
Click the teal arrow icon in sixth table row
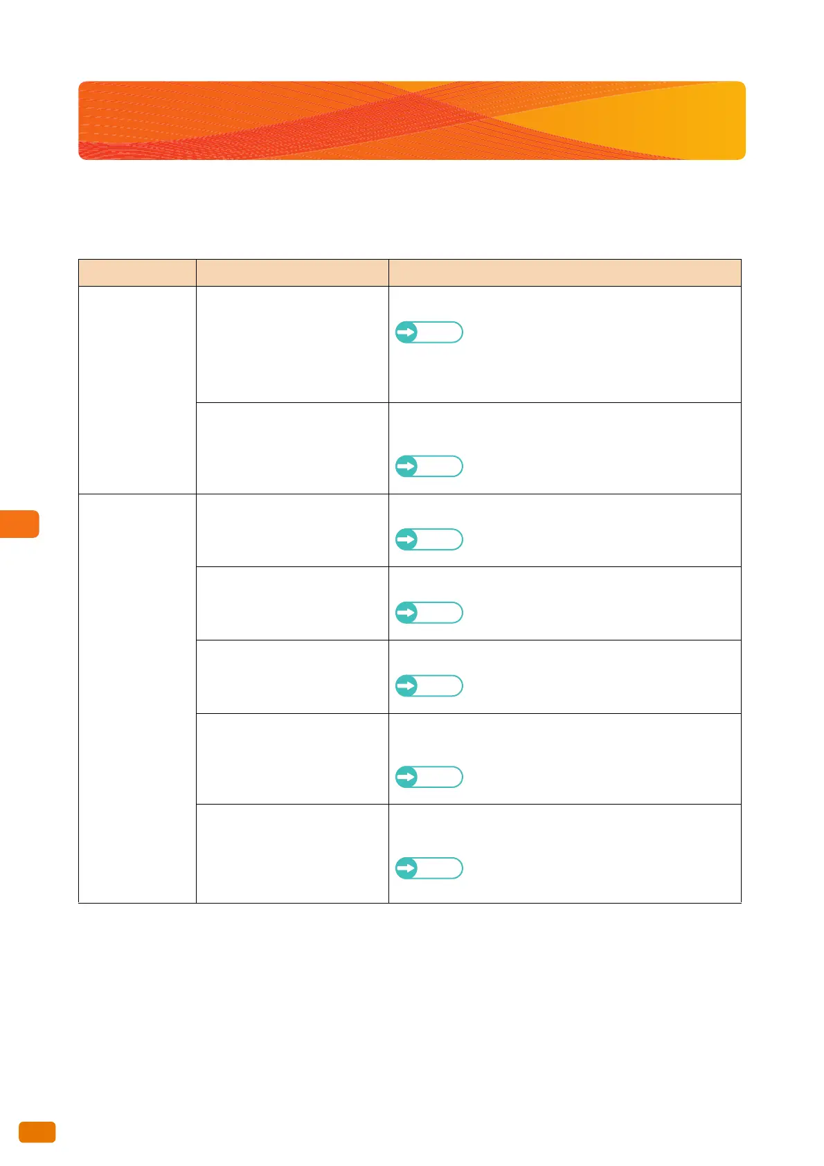(406, 777)
